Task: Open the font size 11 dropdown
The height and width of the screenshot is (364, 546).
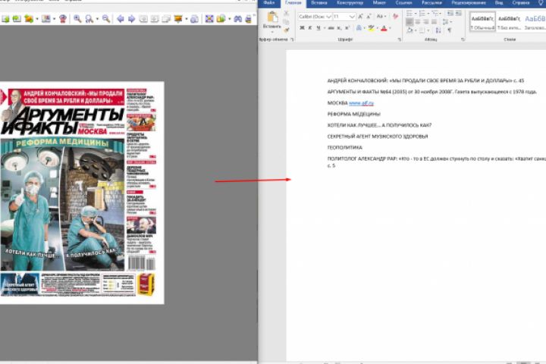Action: click(352, 17)
